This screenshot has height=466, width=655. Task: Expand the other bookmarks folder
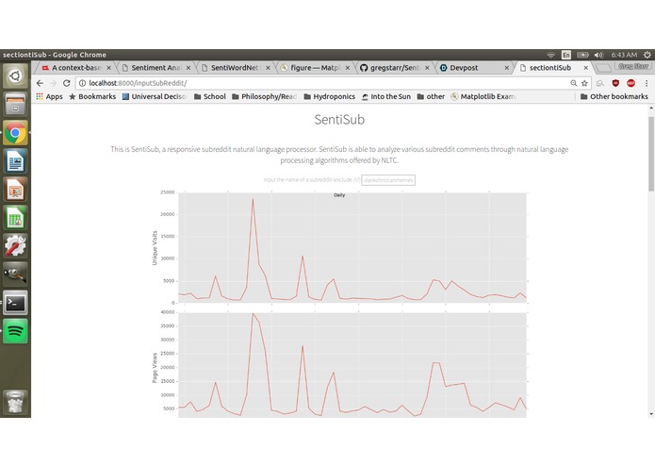pos(431,96)
